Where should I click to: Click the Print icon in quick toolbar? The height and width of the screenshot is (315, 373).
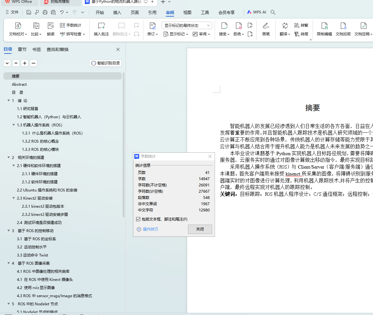pos(45,13)
